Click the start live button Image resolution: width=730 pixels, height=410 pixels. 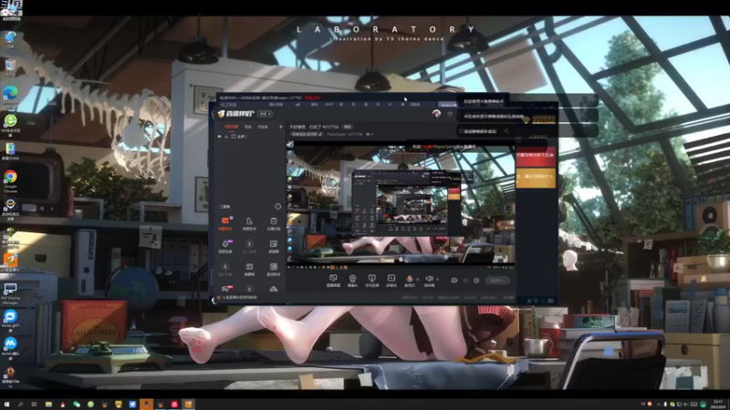point(496,281)
